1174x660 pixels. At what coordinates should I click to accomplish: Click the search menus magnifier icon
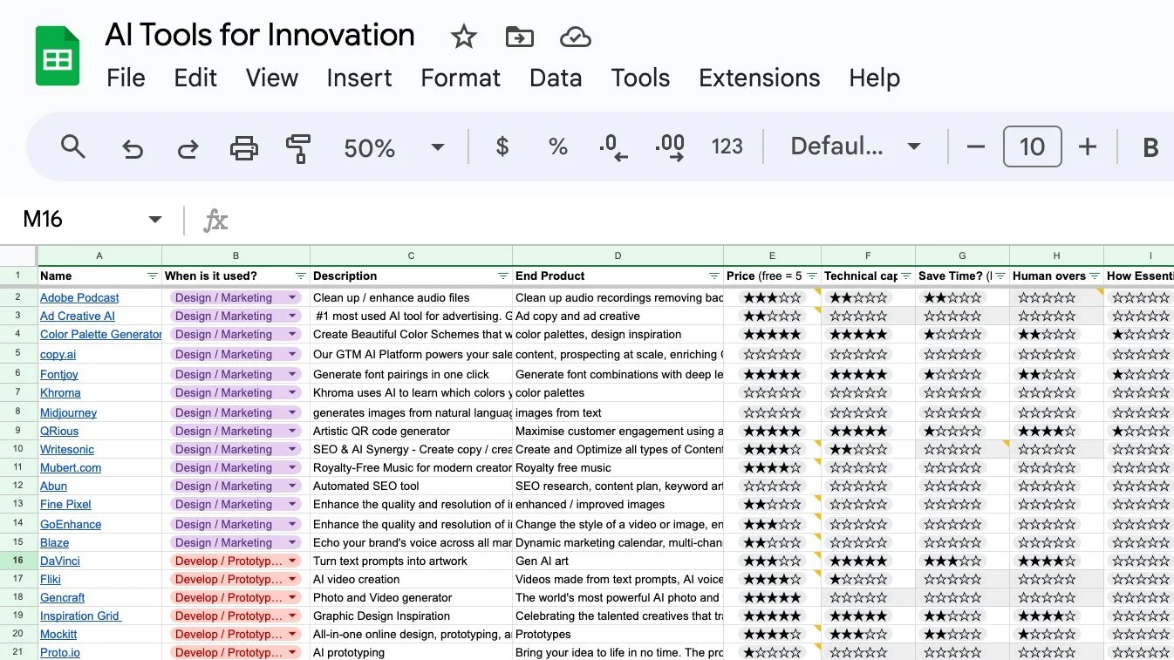click(x=73, y=146)
